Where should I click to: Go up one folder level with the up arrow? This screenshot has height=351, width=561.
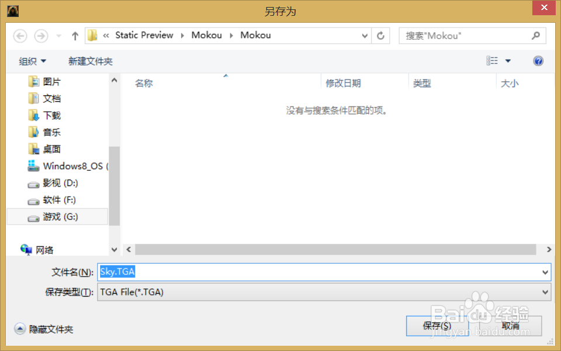point(75,36)
